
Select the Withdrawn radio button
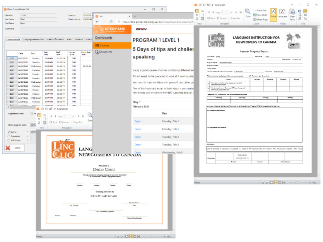tap(9, 140)
